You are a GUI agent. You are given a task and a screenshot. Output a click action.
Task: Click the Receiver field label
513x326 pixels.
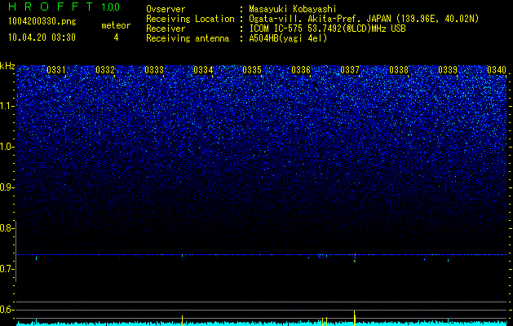pyautogui.click(x=166, y=29)
